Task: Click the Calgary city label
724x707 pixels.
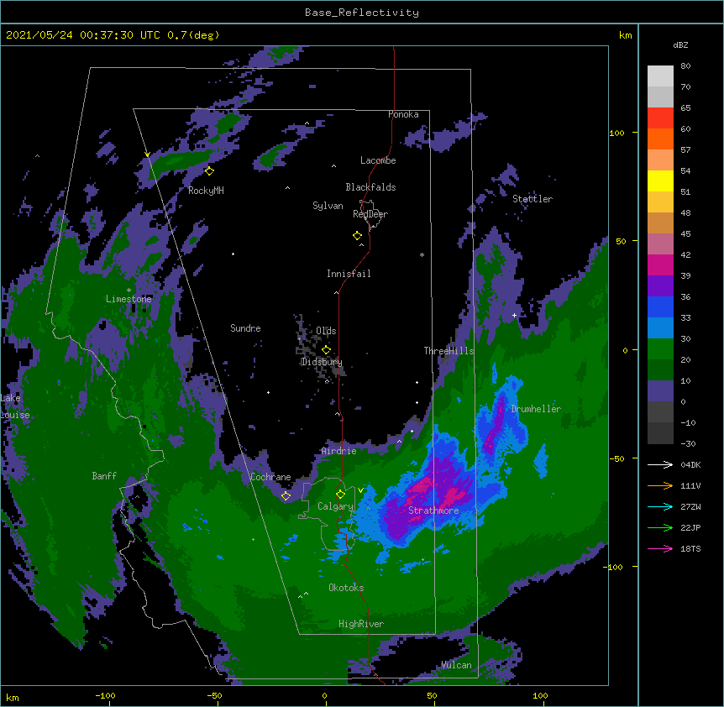Action: point(335,506)
